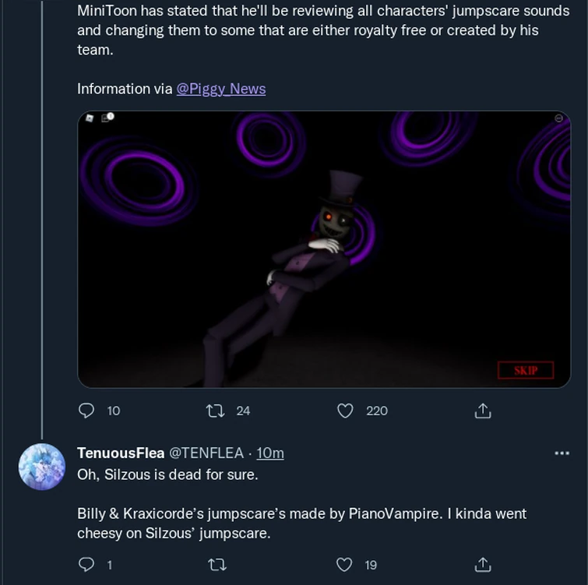
Task: Like the tweet with 220 likes
Action: pyautogui.click(x=345, y=411)
